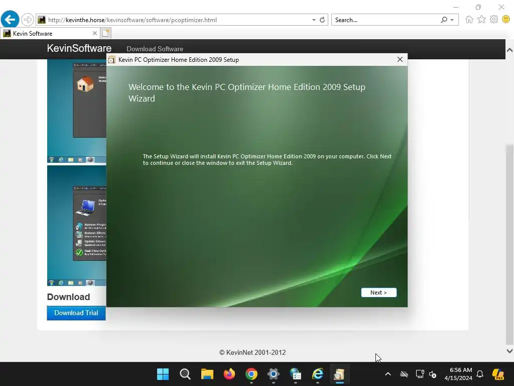The width and height of the screenshot is (514, 386).
Task: Show hidden system tray icons
Action: click(388, 374)
